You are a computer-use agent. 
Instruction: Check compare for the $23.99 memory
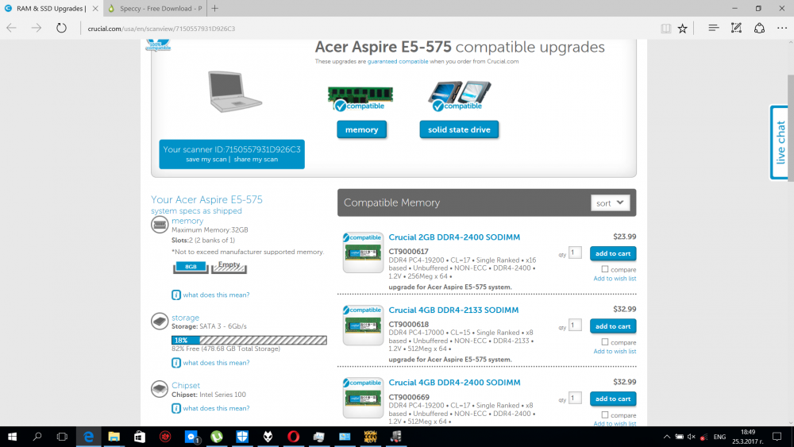604,269
